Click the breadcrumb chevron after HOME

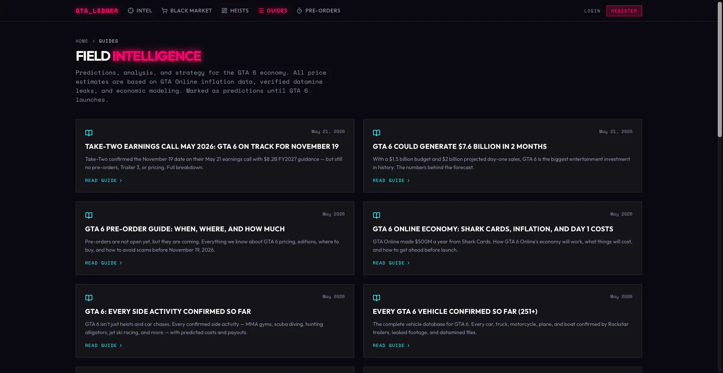[94, 41]
